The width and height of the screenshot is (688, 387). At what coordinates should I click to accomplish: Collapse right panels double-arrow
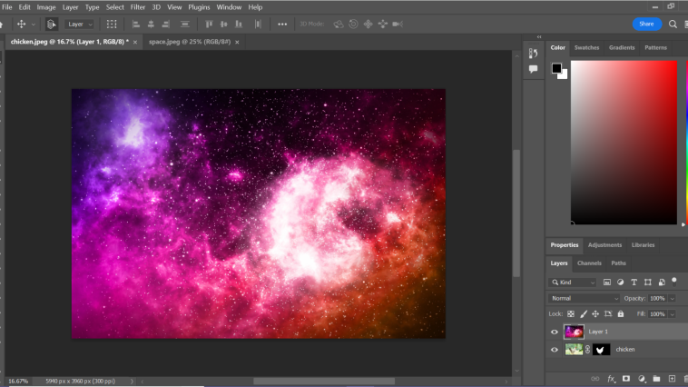coord(539,37)
